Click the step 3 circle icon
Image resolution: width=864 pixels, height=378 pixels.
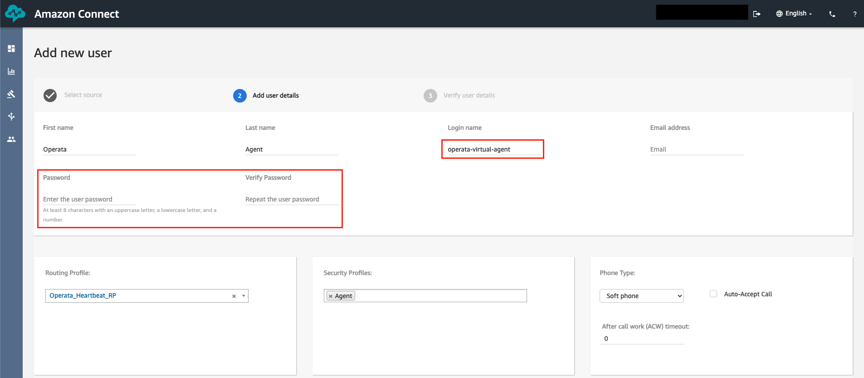430,96
